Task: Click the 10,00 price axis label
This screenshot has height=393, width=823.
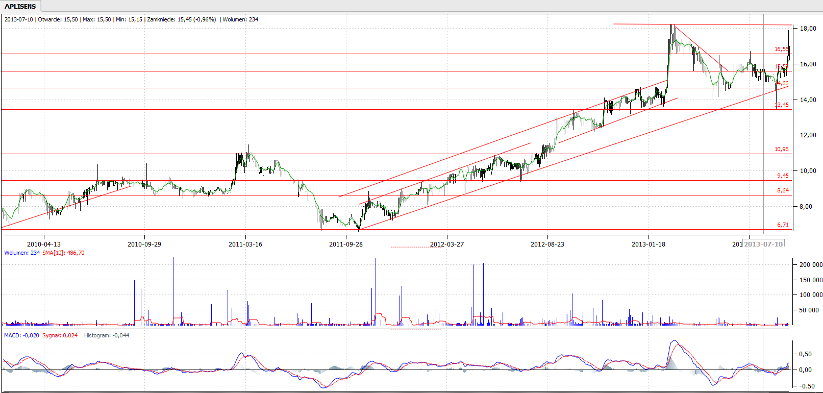Action: 808,171
